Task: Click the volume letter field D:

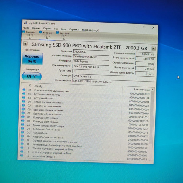Action: pyautogui.click(x=91, y=71)
